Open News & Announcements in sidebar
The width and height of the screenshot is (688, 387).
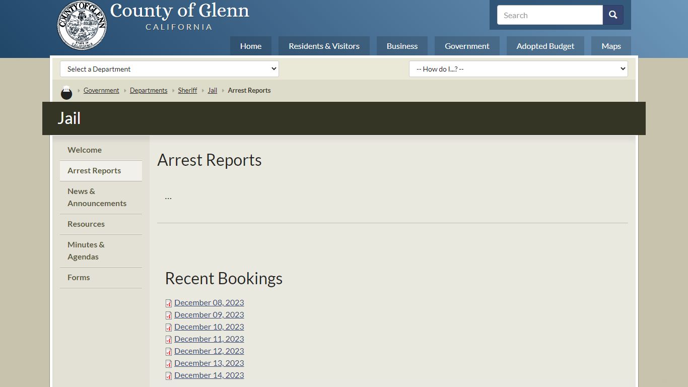101,197
